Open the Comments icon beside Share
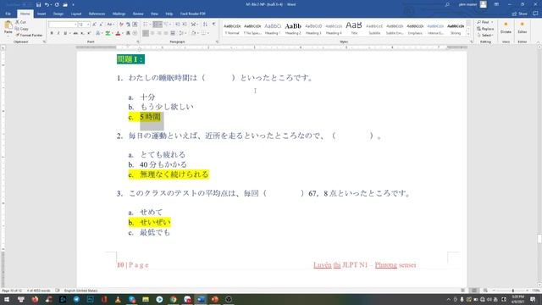Screen dimensions: 542x305 point(535,14)
